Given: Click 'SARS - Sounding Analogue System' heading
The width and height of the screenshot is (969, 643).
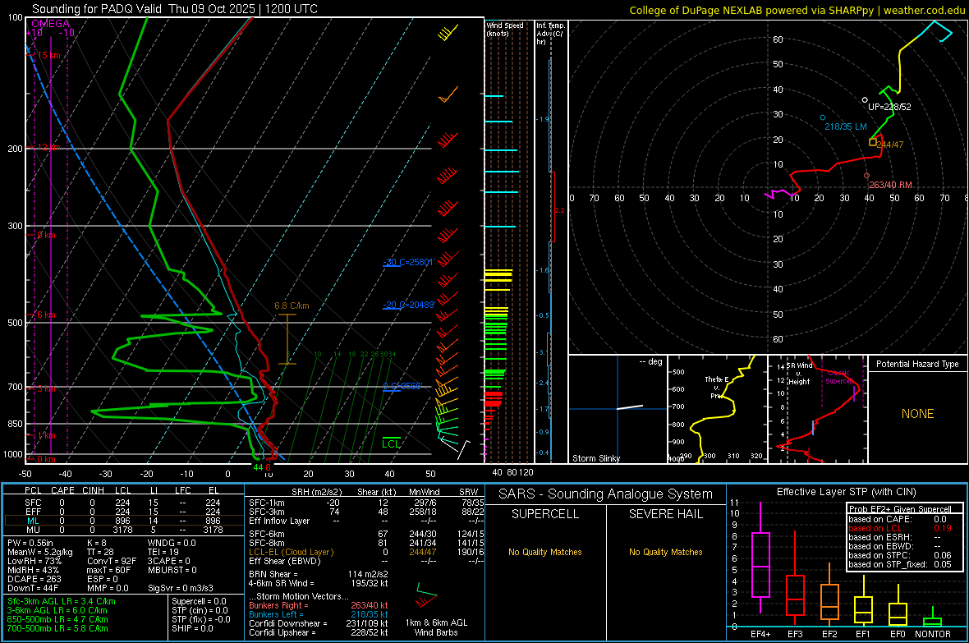Looking at the screenshot, I should click(x=605, y=494).
